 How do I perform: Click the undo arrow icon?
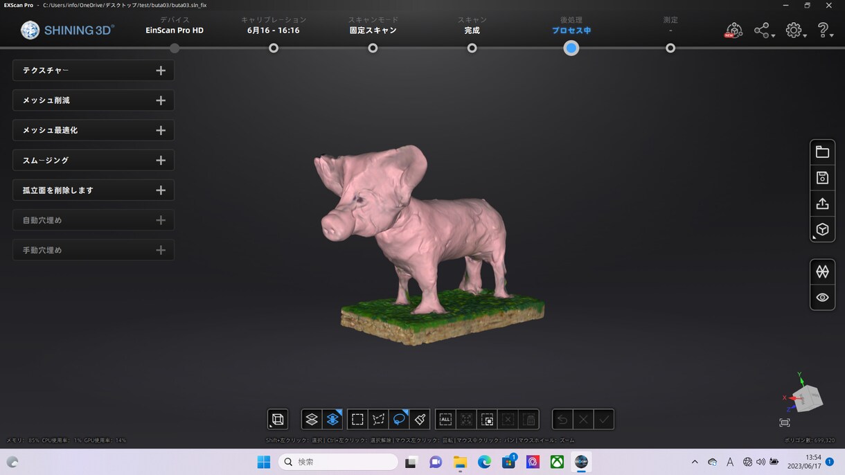click(562, 419)
